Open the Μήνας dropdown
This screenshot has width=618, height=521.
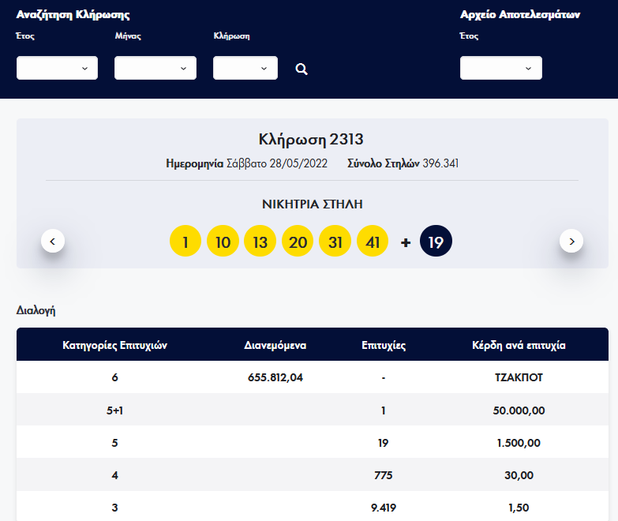tap(155, 69)
